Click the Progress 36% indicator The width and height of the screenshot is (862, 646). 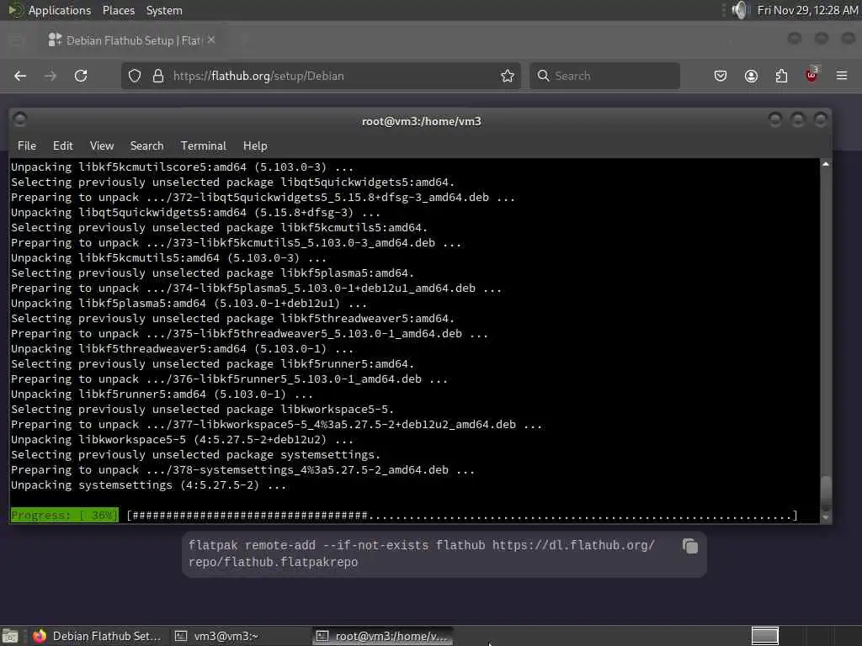coord(64,516)
